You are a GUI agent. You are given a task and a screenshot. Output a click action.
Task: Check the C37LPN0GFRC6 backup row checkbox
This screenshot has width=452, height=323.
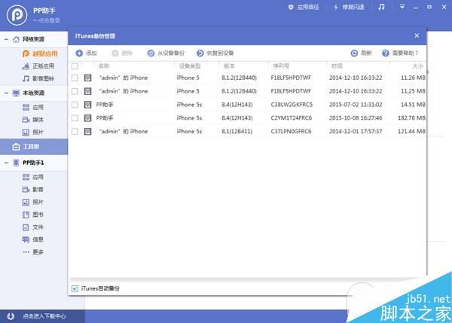[x=75, y=132]
